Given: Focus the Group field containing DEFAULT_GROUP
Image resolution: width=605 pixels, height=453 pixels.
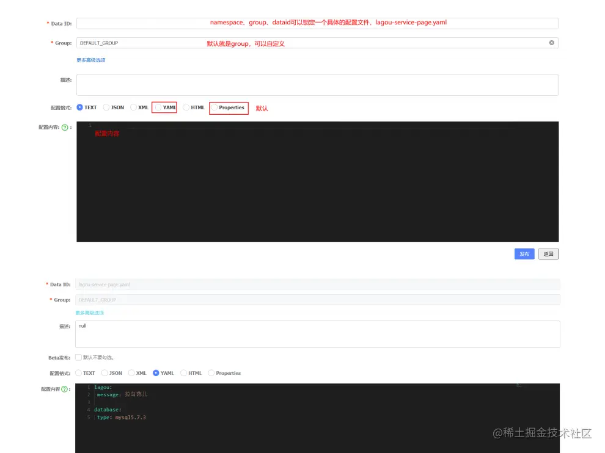Looking at the screenshot, I should 317,43.
